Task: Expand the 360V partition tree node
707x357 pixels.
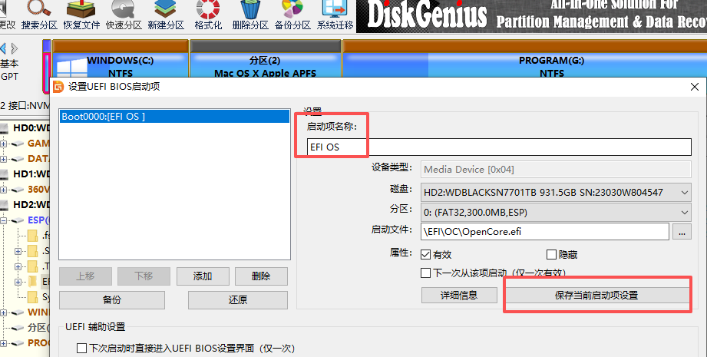Action: coord(3,190)
